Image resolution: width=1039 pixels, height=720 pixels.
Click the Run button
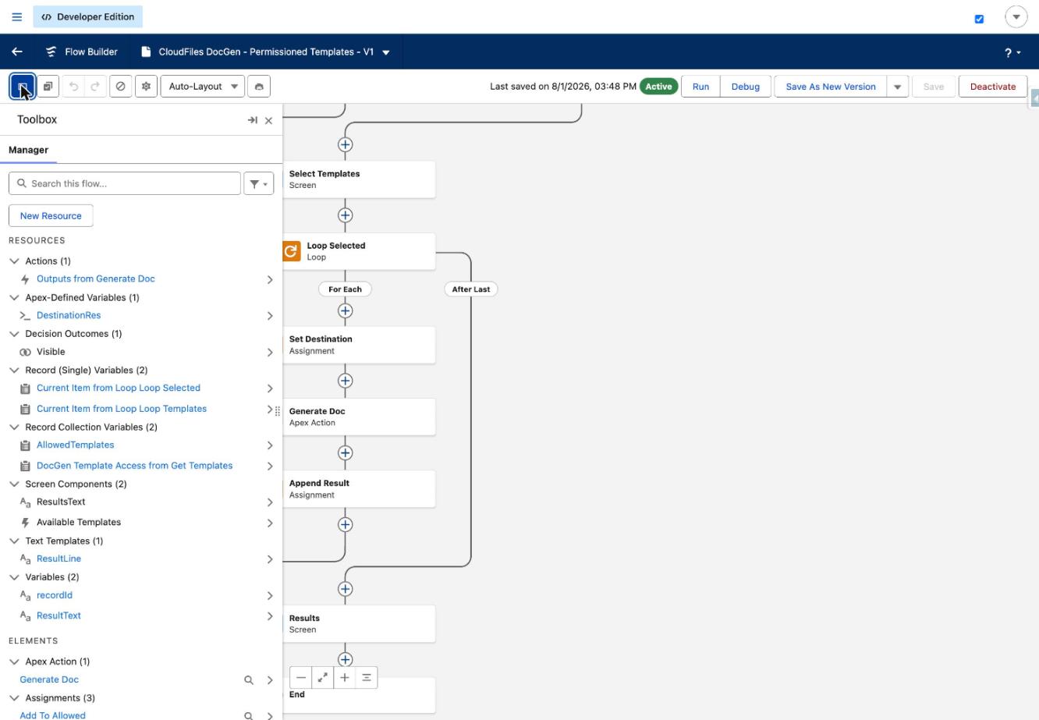700,87
